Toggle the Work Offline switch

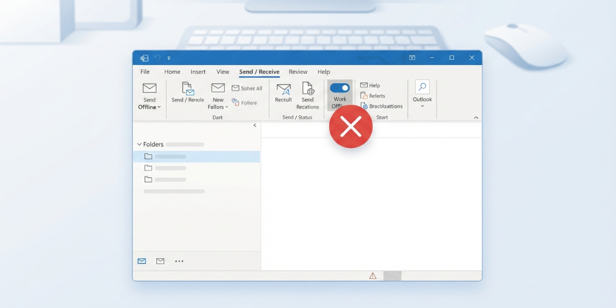click(340, 88)
